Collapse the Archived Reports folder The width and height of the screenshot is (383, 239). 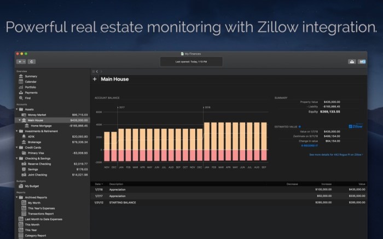(17, 197)
